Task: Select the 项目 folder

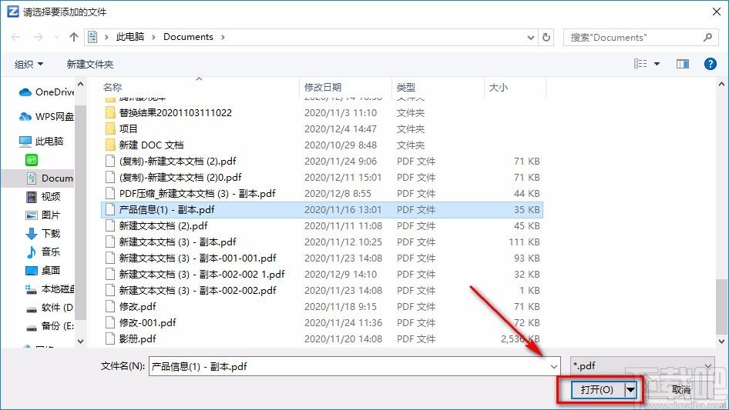Action: tap(321, 129)
